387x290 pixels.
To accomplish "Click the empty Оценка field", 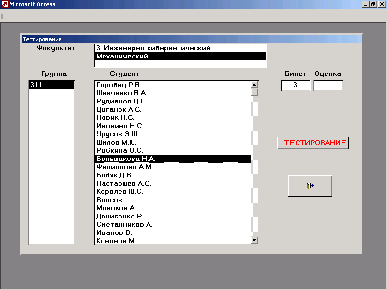I will 328,86.
